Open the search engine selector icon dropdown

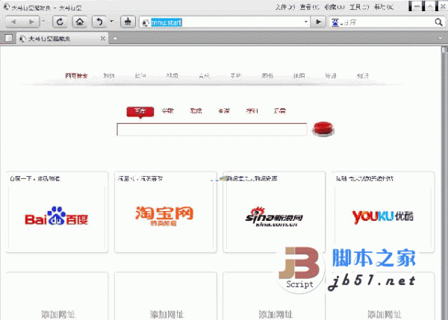[x=337, y=22]
